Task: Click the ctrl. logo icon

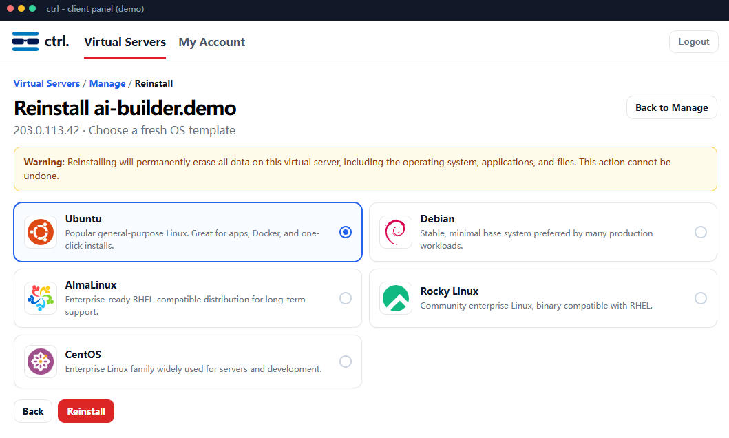Action: (25, 41)
